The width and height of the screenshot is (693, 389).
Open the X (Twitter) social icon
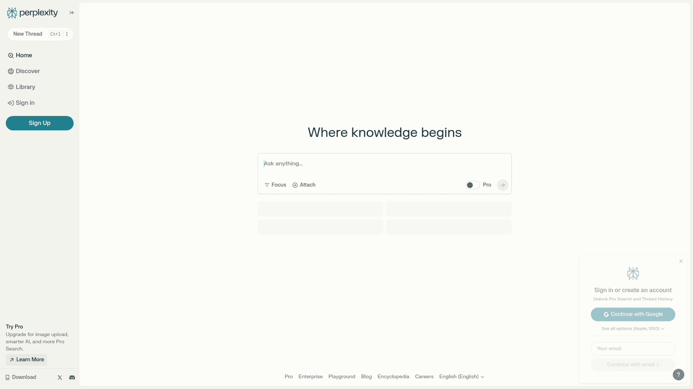(x=60, y=377)
